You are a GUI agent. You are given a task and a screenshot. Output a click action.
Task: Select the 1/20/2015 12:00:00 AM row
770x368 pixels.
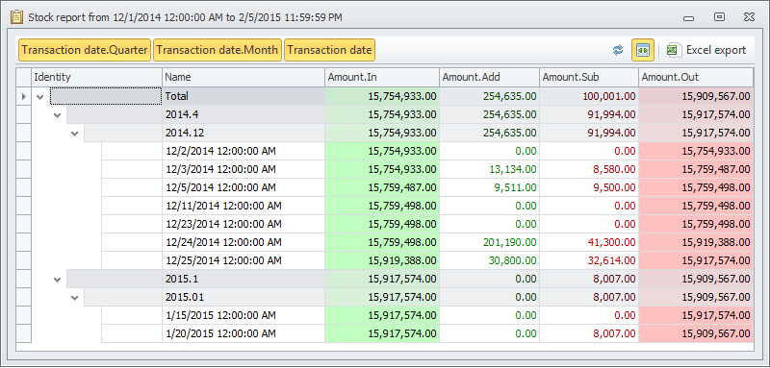(384, 333)
